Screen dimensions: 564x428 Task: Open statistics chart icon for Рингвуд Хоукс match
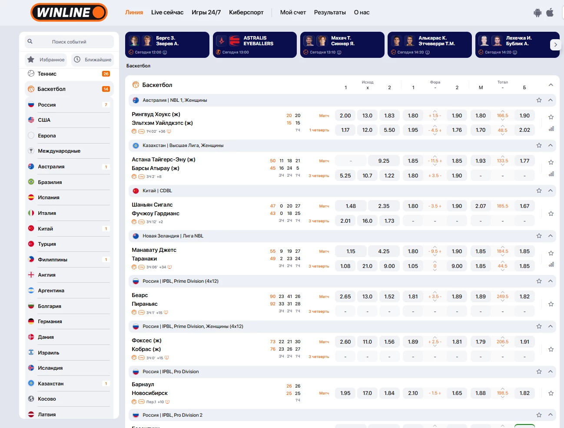[x=551, y=129]
